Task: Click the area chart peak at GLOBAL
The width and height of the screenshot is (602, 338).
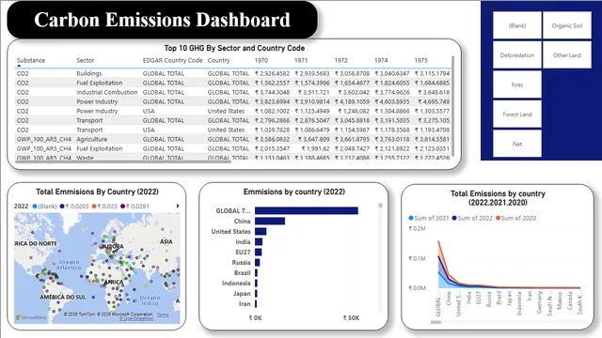Action: [438, 240]
